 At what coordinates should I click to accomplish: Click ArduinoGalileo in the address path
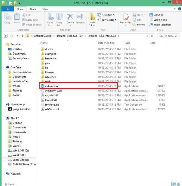point(43,36)
